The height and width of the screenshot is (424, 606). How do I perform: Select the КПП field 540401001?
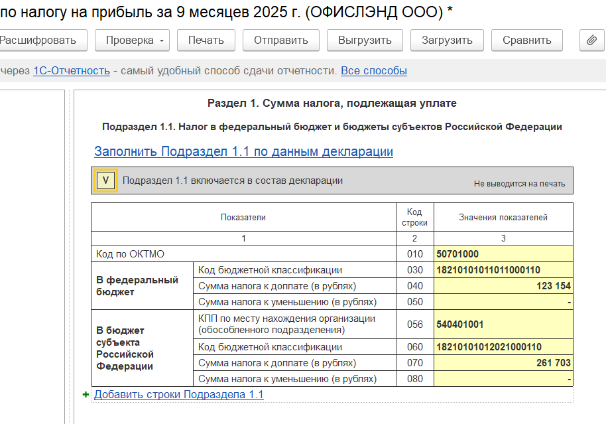[503, 324]
